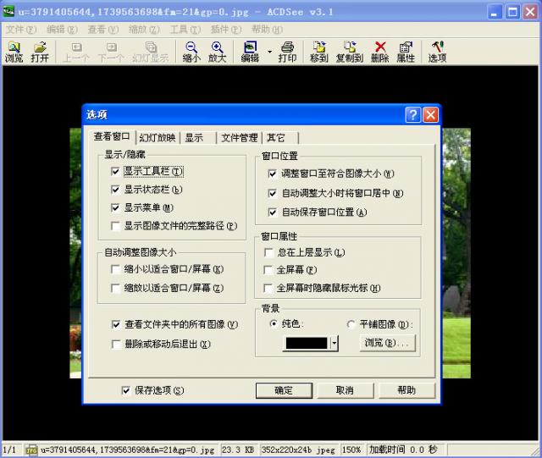Image resolution: width=542 pixels, height=458 pixels.
Task: Click the black background color swatch
Action: click(x=306, y=343)
